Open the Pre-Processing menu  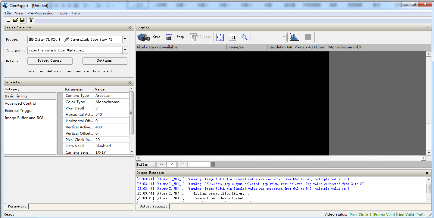tap(40, 13)
